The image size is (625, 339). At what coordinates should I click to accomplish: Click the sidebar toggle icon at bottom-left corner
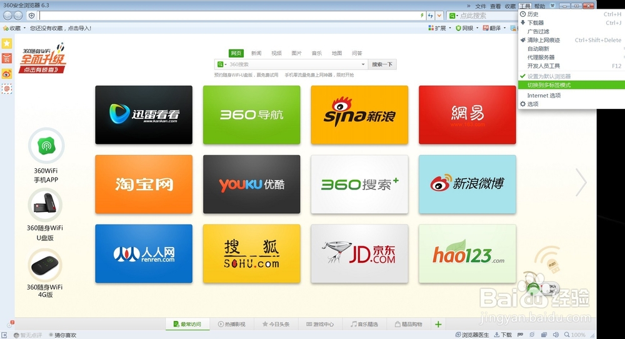(4, 335)
